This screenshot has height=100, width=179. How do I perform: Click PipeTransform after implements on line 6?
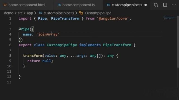[117, 45]
